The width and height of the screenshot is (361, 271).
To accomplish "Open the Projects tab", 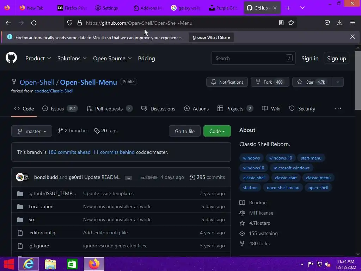I will tap(235, 109).
